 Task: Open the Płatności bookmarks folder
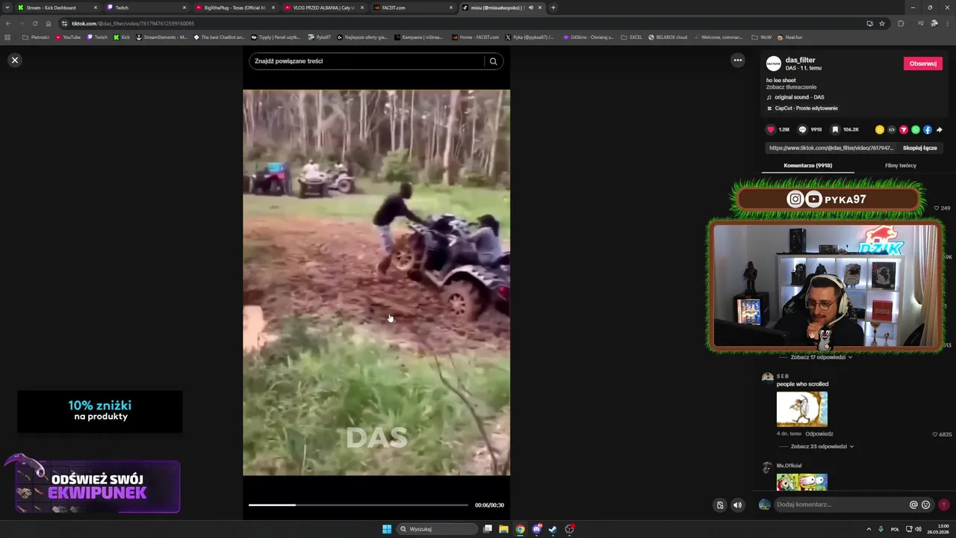pos(36,37)
